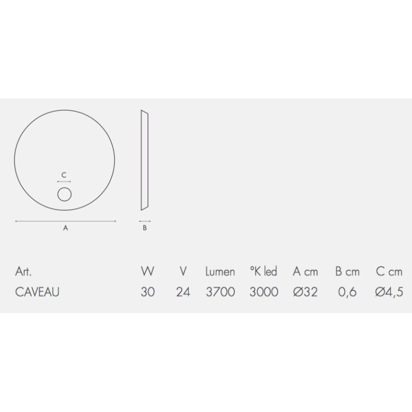Click the V column header
This screenshot has width=412, height=412.
click(183, 271)
